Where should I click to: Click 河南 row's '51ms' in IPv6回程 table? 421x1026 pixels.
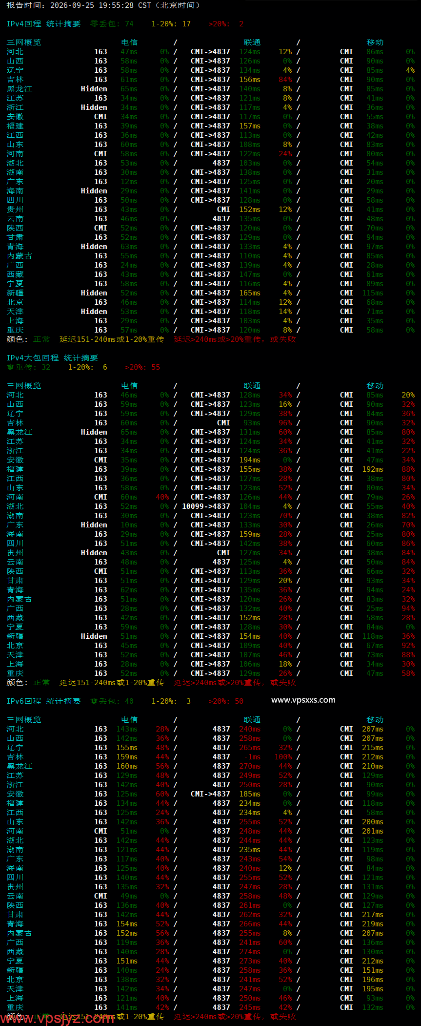click(x=129, y=831)
